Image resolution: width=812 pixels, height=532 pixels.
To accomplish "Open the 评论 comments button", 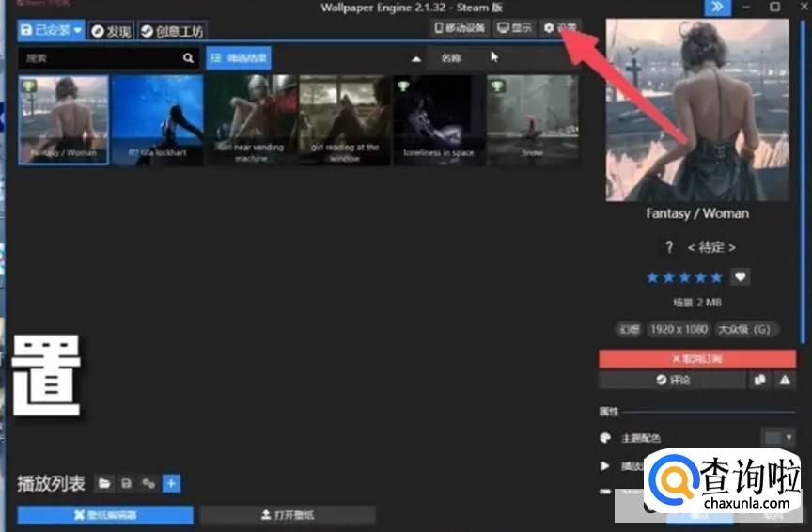I will 673,381.
